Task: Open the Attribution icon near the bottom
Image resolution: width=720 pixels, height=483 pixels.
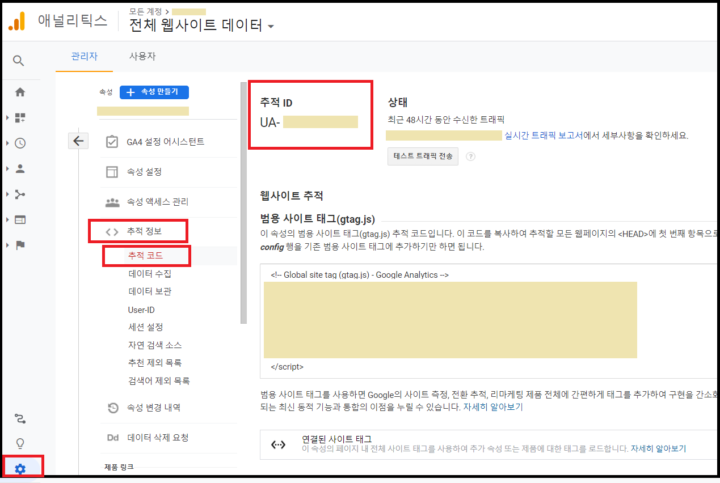Action: click(19, 418)
